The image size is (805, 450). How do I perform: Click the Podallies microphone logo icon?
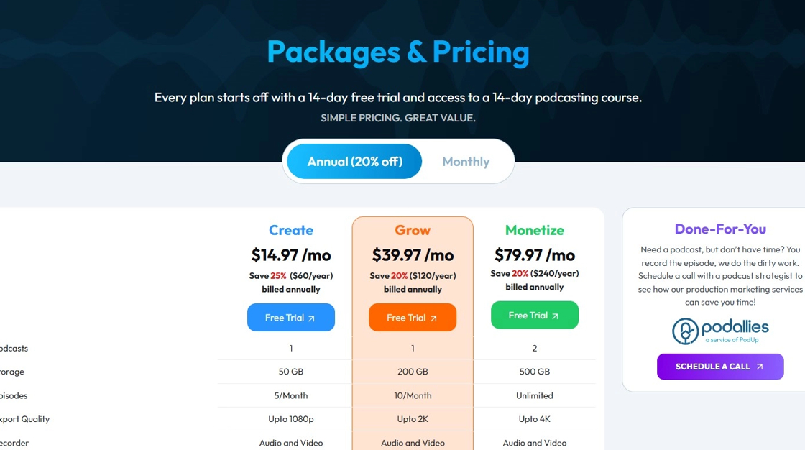pyautogui.click(x=686, y=331)
